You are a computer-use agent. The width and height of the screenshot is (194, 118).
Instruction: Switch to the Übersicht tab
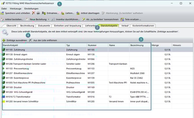pos(11,26)
